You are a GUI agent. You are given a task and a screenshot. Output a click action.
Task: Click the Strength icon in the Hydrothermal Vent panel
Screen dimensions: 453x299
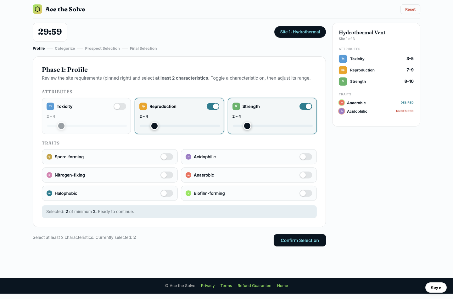[343, 82]
